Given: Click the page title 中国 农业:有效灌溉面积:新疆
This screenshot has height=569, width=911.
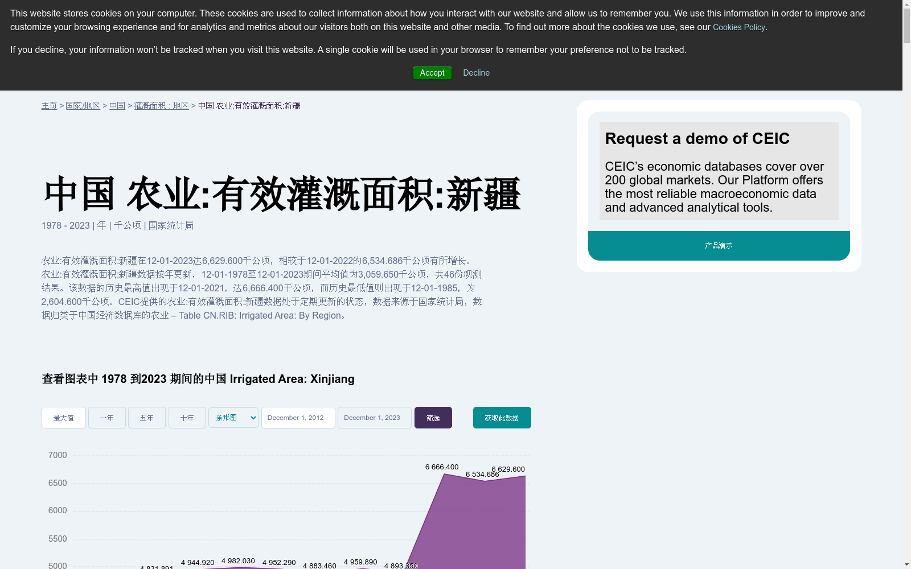Looking at the screenshot, I should [x=281, y=194].
